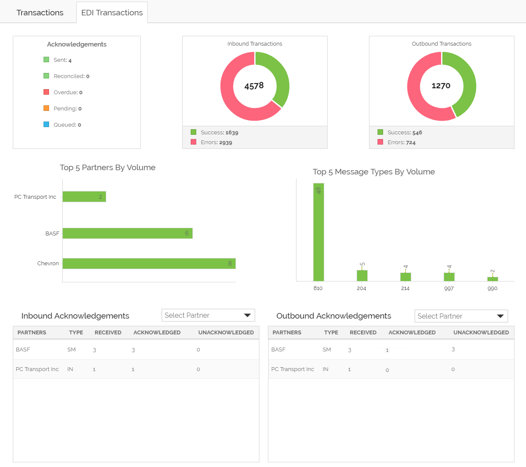Sort outbound table by RECEIVED column
Viewport: 526px width, 467px height.
pyautogui.click(x=363, y=333)
